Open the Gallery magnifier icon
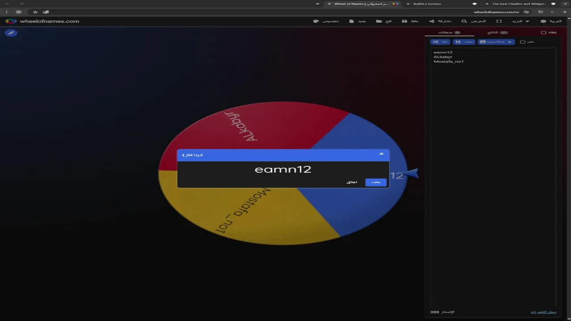Image resolution: width=571 pixels, height=321 pixels. tap(464, 21)
